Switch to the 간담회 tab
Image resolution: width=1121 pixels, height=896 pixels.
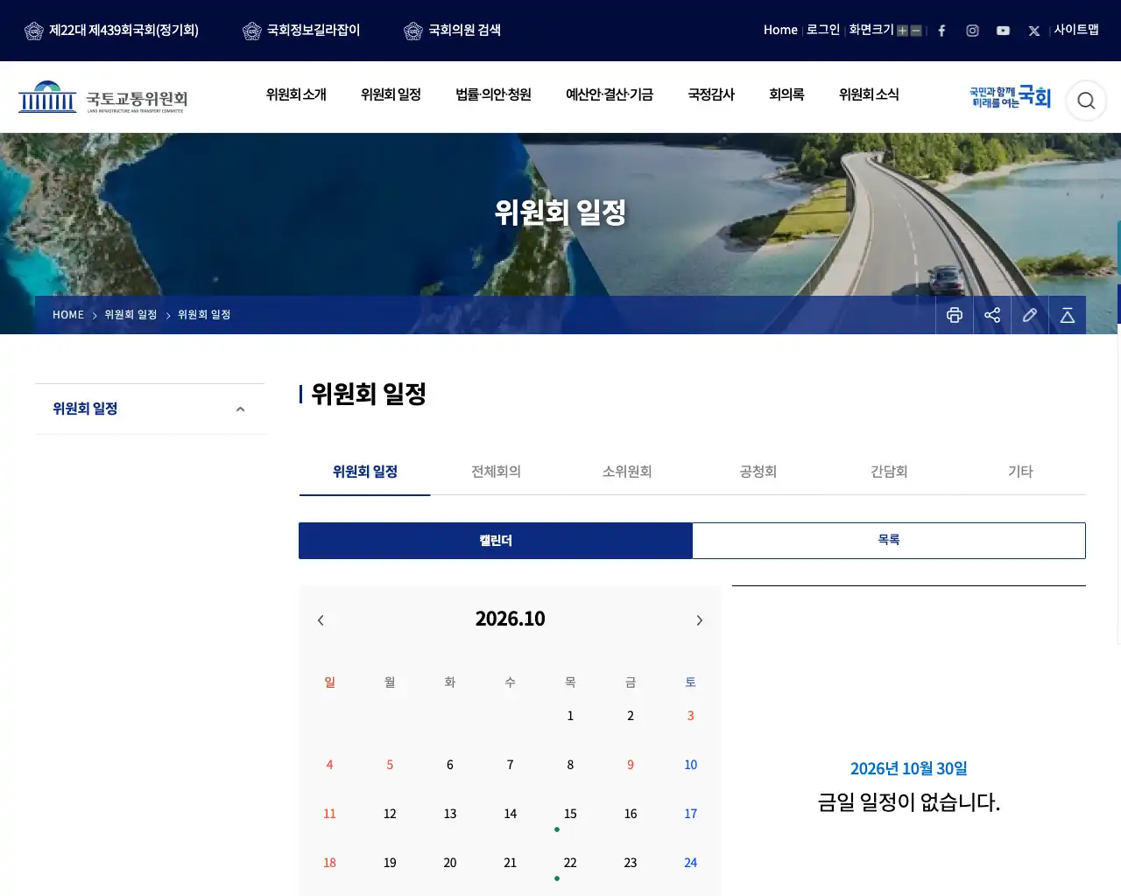(x=889, y=472)
